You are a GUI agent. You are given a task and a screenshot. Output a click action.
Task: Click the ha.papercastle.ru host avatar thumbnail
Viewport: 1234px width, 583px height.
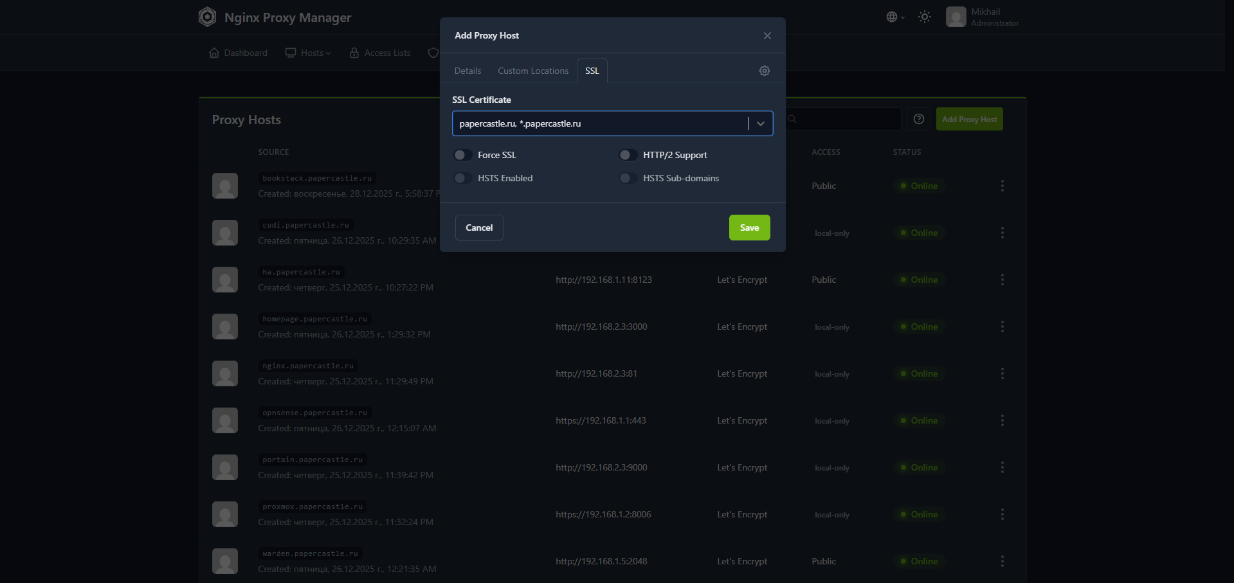tap(225, 280)
